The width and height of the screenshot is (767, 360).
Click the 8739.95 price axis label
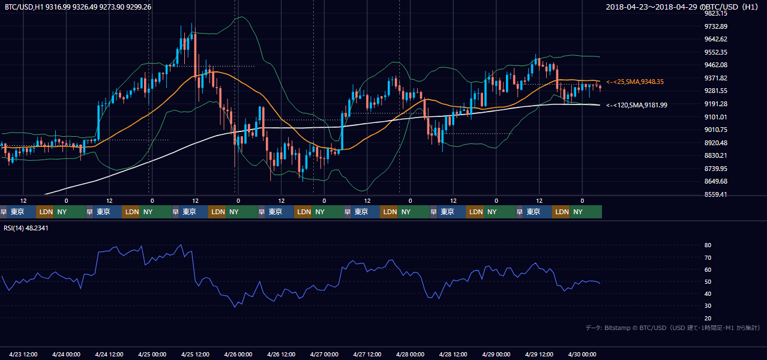[x=716, y=169]
